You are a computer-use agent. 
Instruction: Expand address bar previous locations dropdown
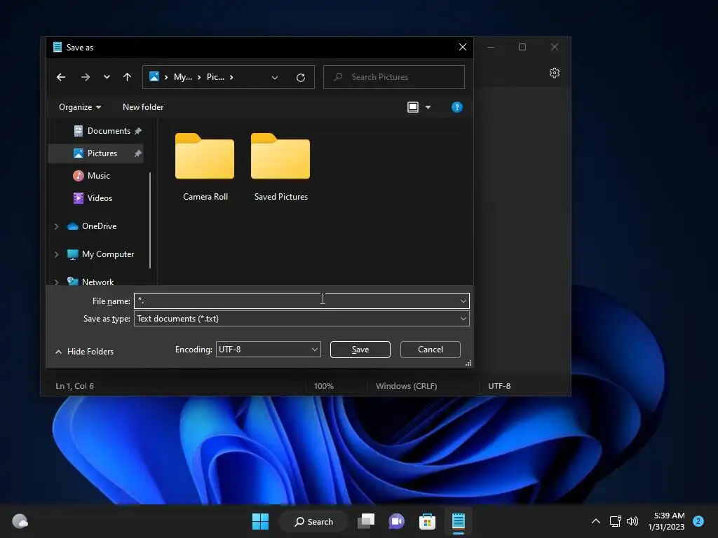pyautogui.click(x=275, y=77)
